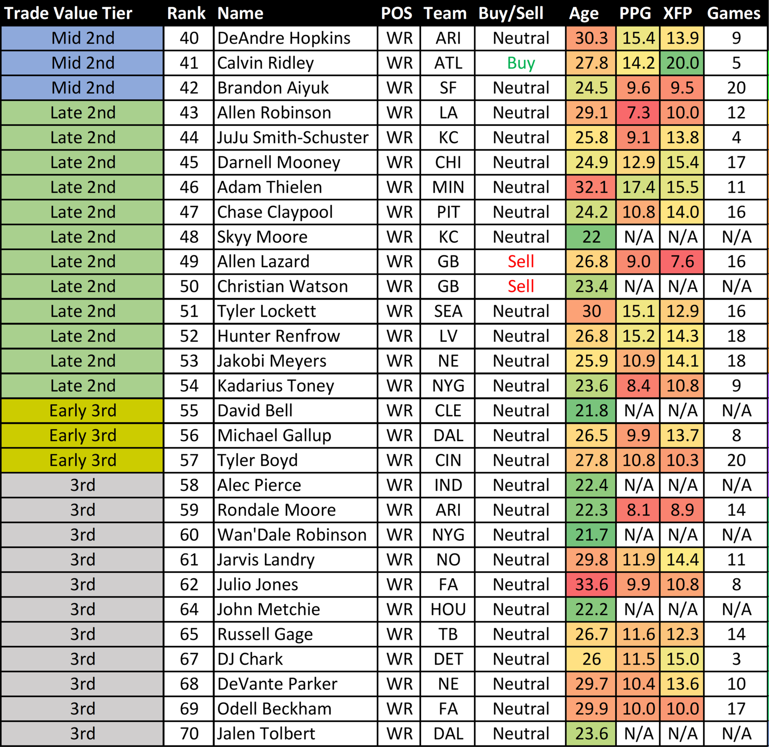Open the Rank column menu
This screenshot has width=769, height=747.
coord(177,10)
